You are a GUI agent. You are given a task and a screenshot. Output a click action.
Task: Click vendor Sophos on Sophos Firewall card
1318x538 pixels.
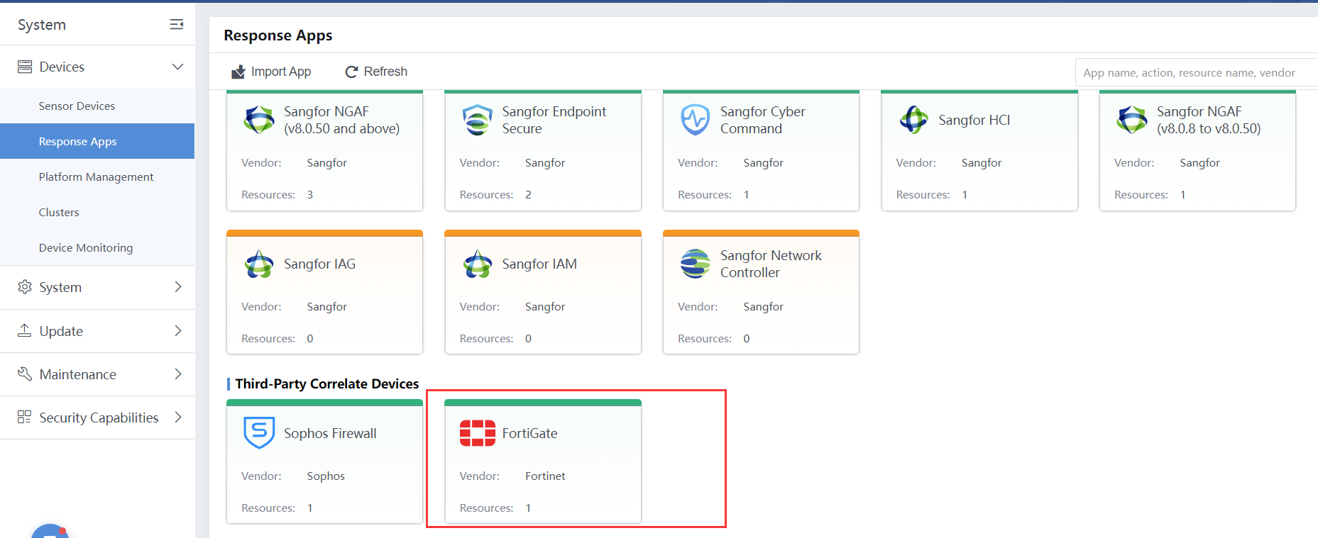[326, 476]
